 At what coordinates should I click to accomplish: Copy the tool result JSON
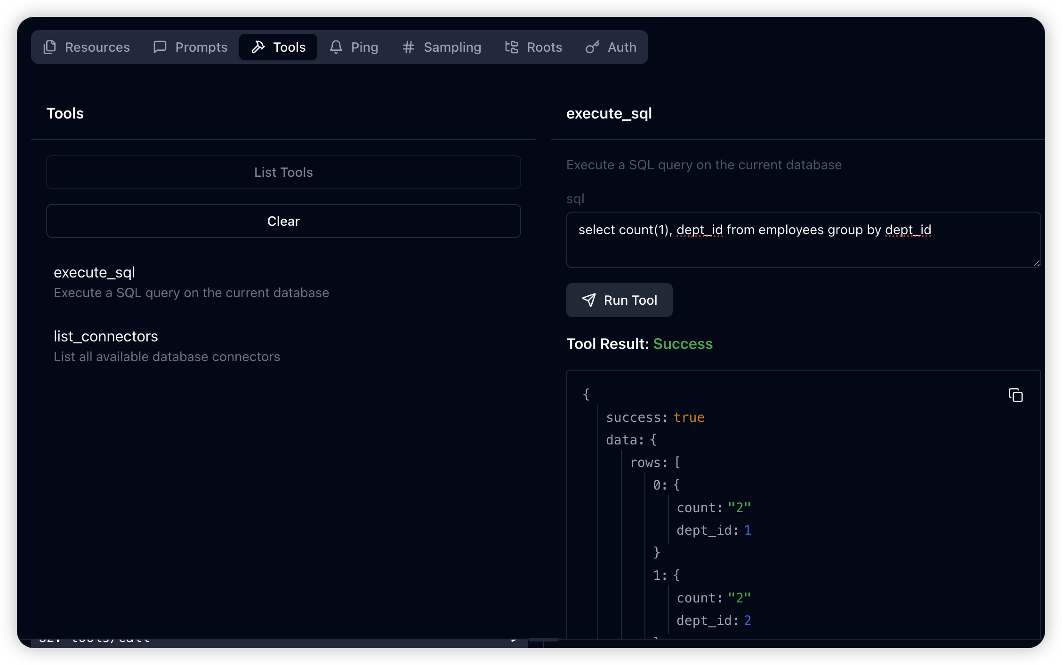click(1015, 395)
